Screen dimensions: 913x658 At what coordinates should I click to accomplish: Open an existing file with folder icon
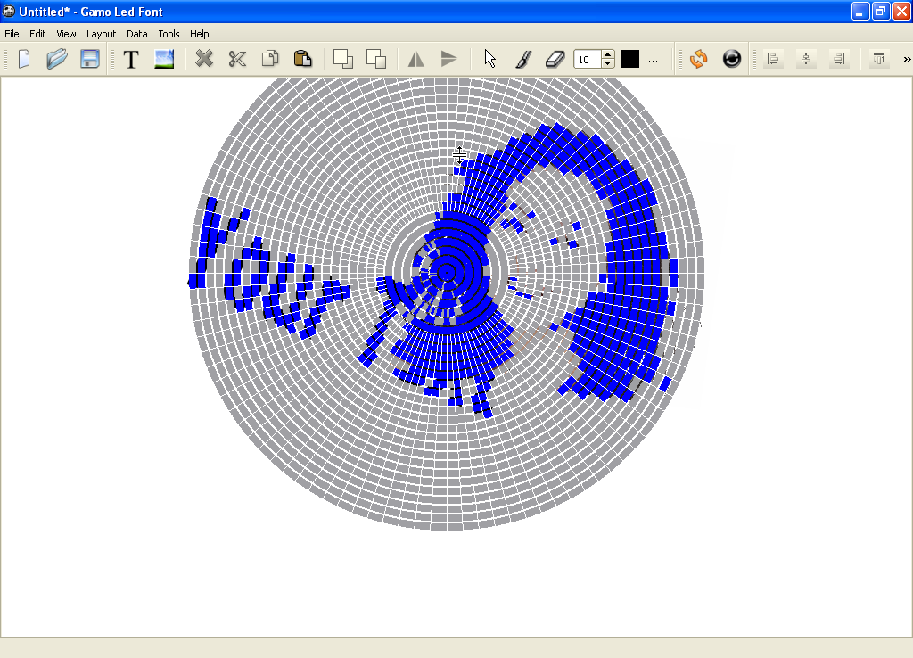(56, 59)
